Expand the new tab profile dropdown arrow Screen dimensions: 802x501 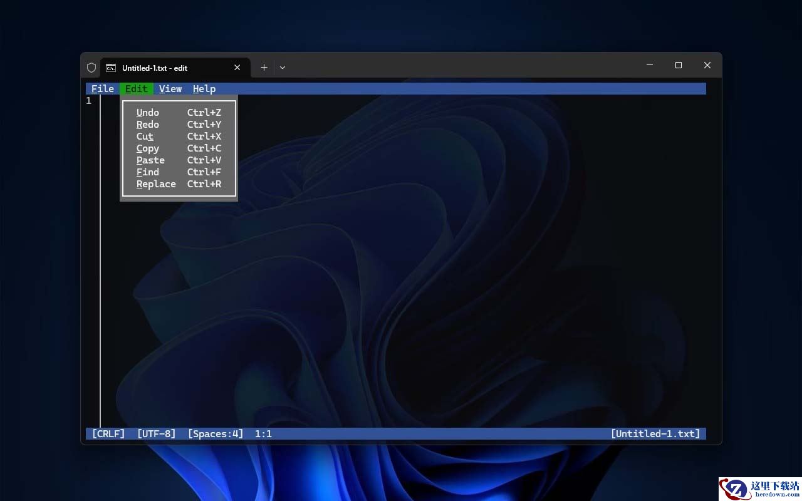pyautogui.click(x=283, y=68)
